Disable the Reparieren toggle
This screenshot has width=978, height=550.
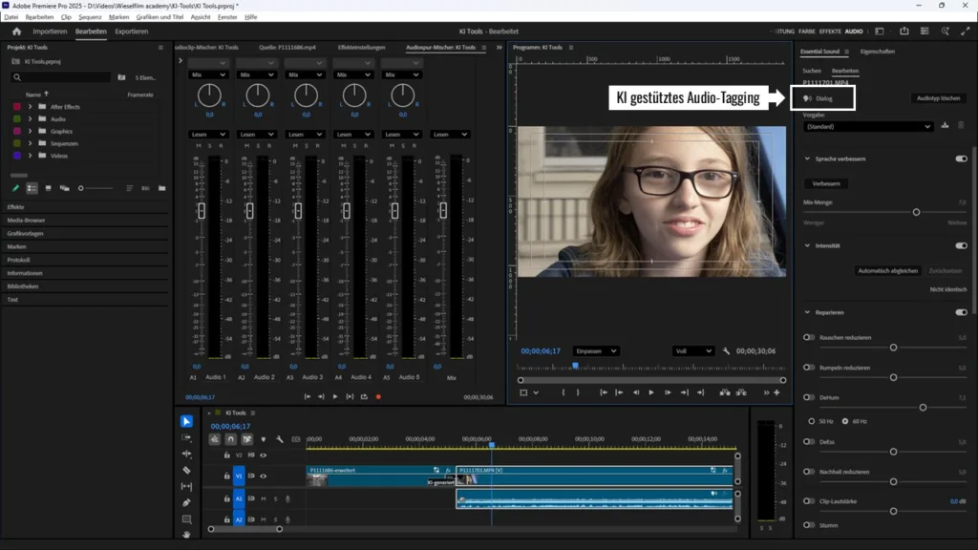(961, 312)
